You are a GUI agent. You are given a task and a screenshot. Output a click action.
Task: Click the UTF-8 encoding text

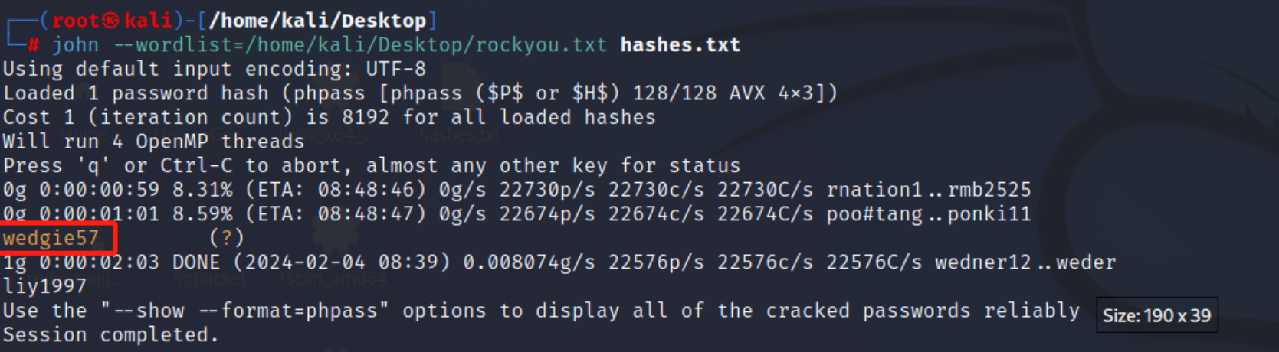pos(395,69)
